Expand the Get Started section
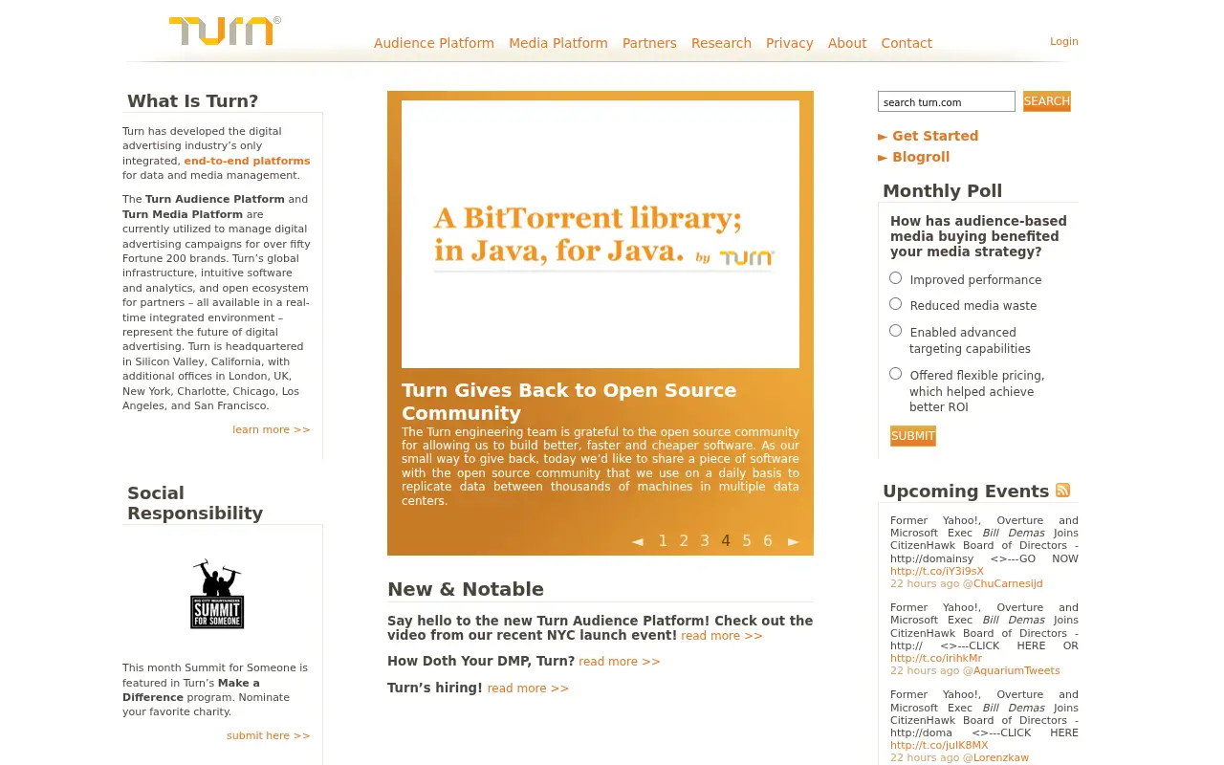1224x765 pixels. tap(929, 136)
